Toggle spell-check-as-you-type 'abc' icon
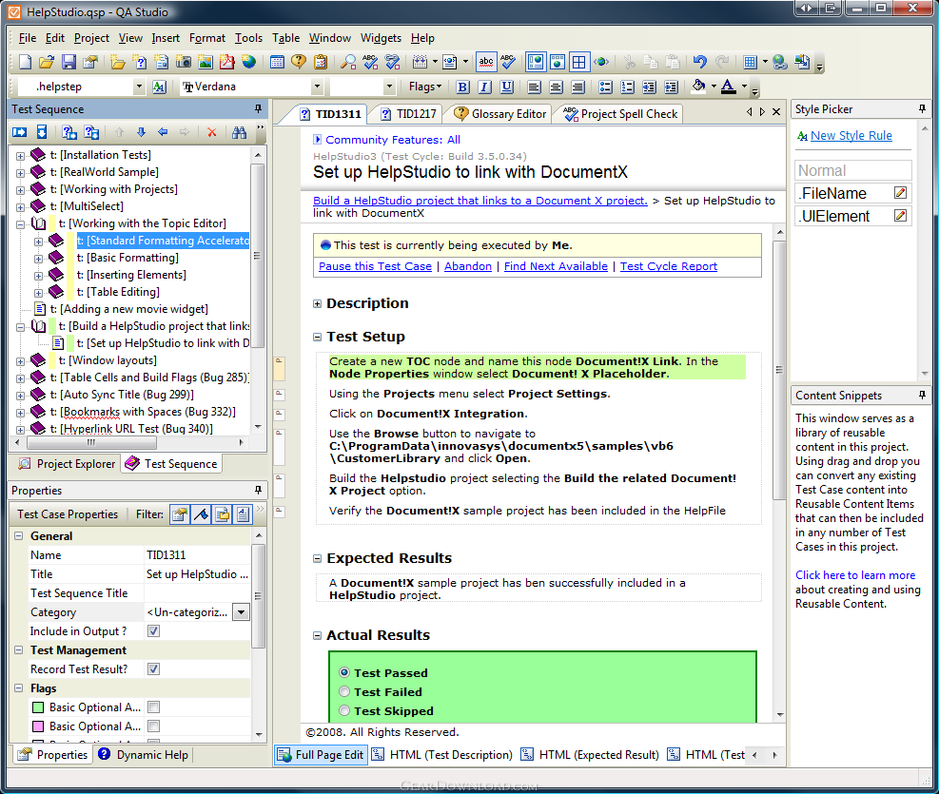The height and width of the screenshot is (794, 939). pos(485,62)
